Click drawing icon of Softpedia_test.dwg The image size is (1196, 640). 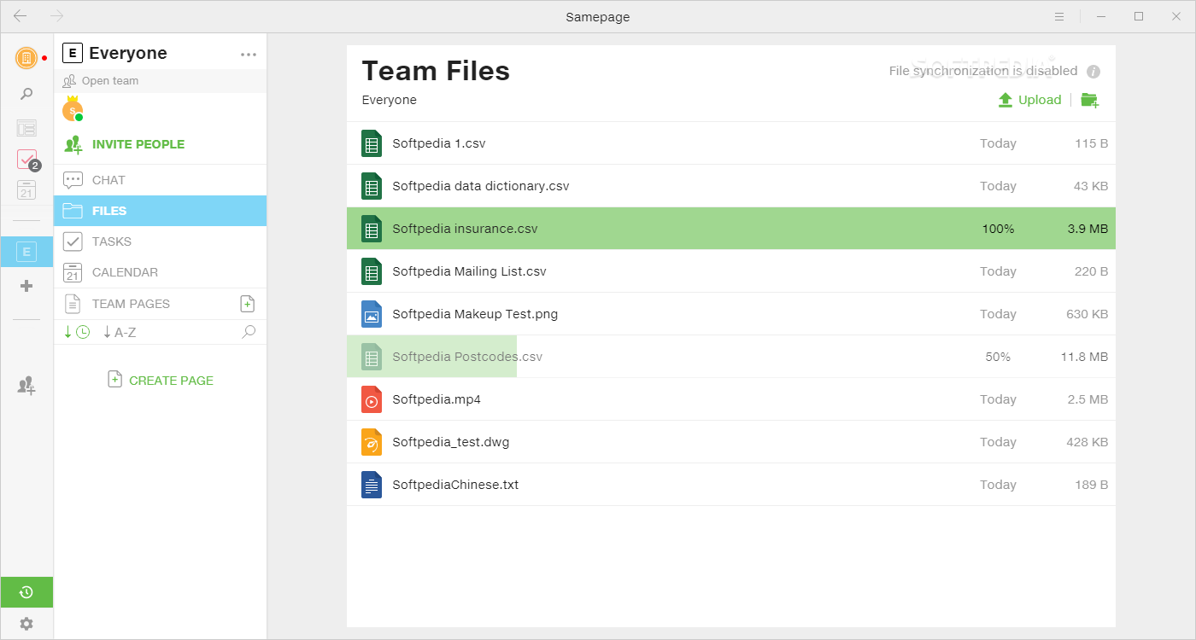372,442
